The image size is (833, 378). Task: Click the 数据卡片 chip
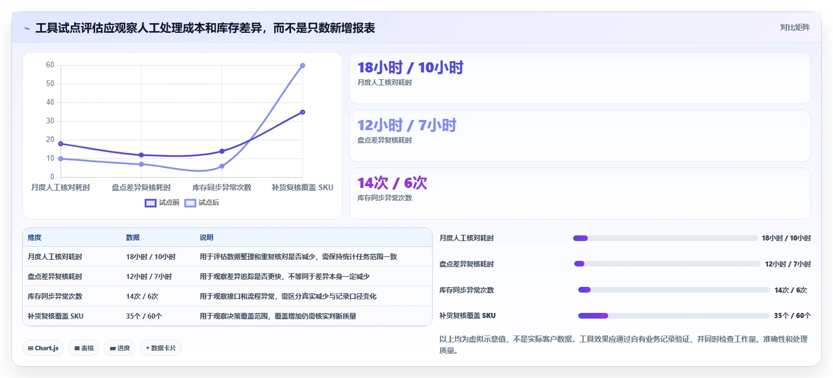[161, 348]
